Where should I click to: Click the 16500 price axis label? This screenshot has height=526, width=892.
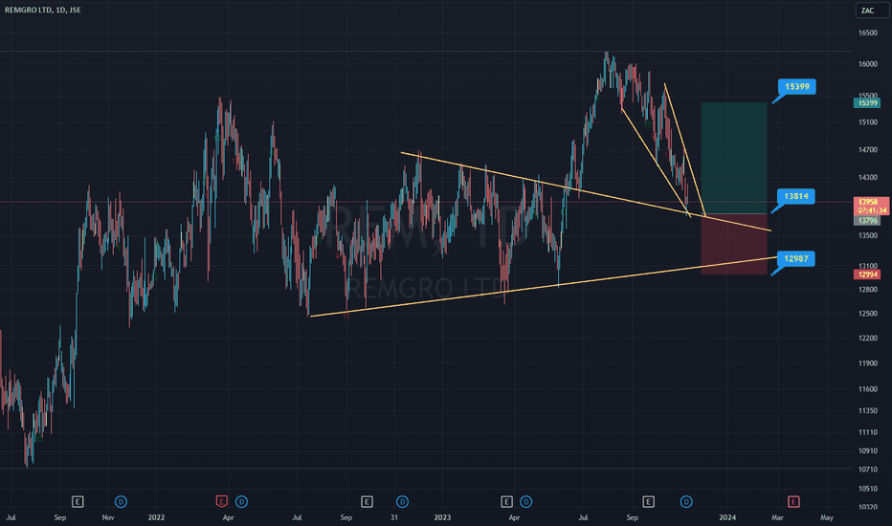pyautogui.click(x=867, y=33)
